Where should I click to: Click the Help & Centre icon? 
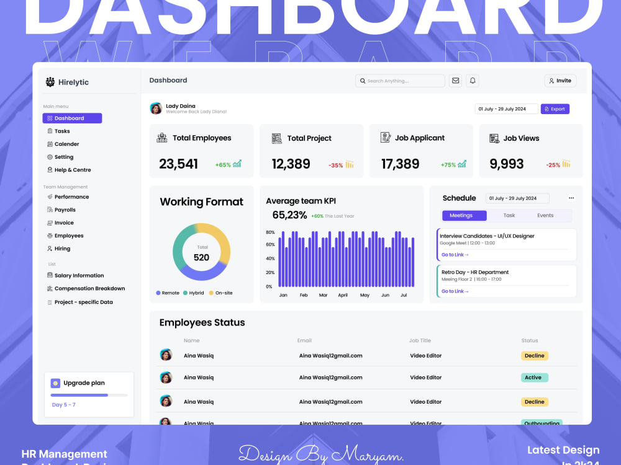point(50,170)
